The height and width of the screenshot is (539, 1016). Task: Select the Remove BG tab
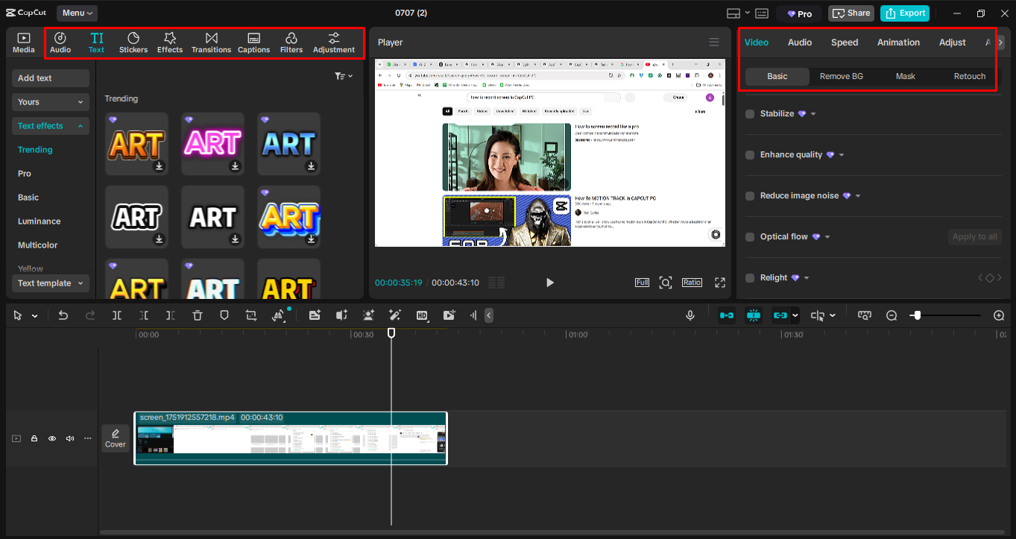pyautogui.click(x=841, y=76)
